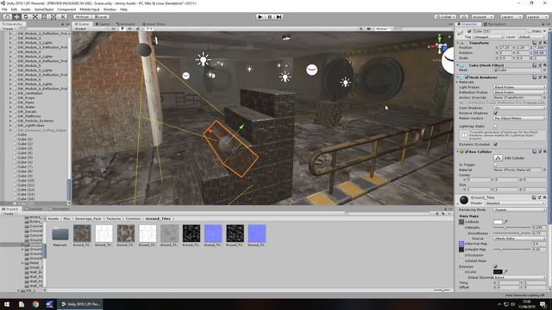
Task: Toggle the Is Trigger checkbox
Action: 496,164
